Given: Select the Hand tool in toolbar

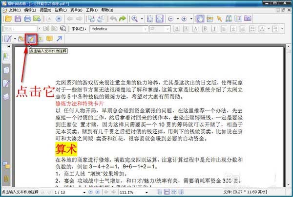Looking at the screenshot, I should 200,18.
